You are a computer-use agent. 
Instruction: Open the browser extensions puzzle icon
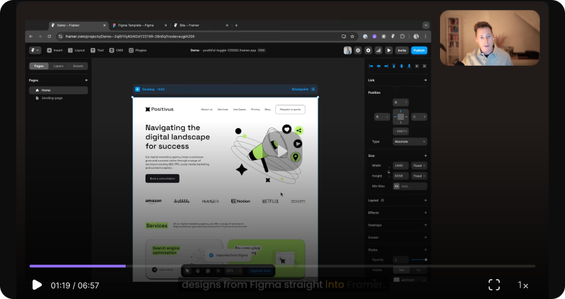pos(403,37)
